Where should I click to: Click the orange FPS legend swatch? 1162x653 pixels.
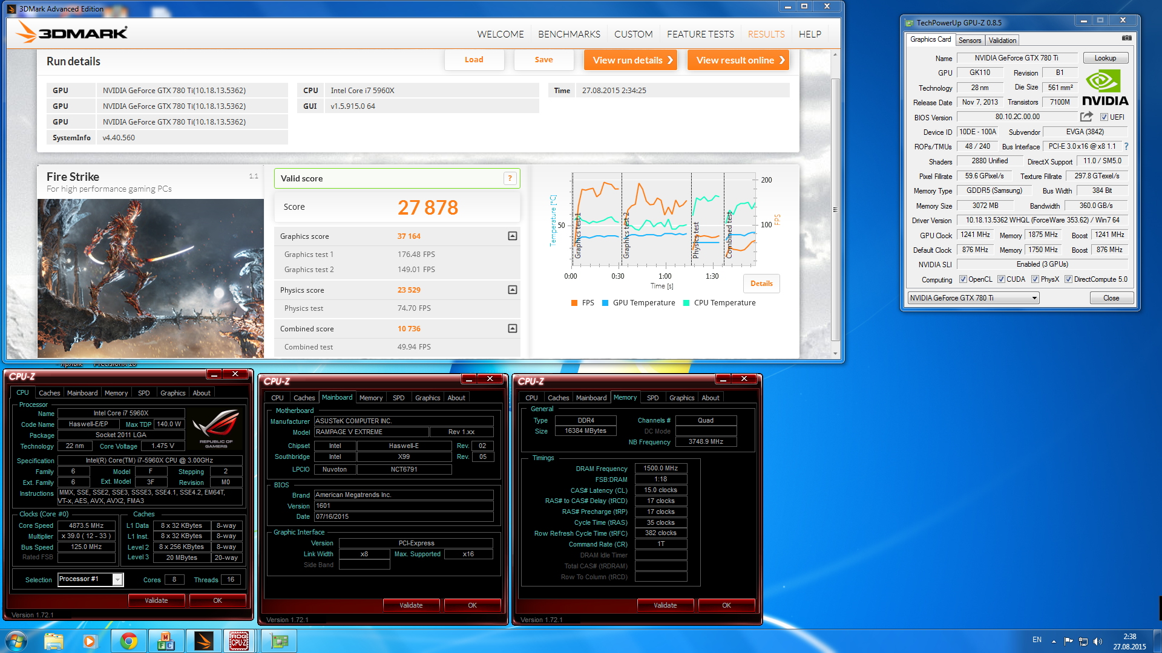coord(574,303)
